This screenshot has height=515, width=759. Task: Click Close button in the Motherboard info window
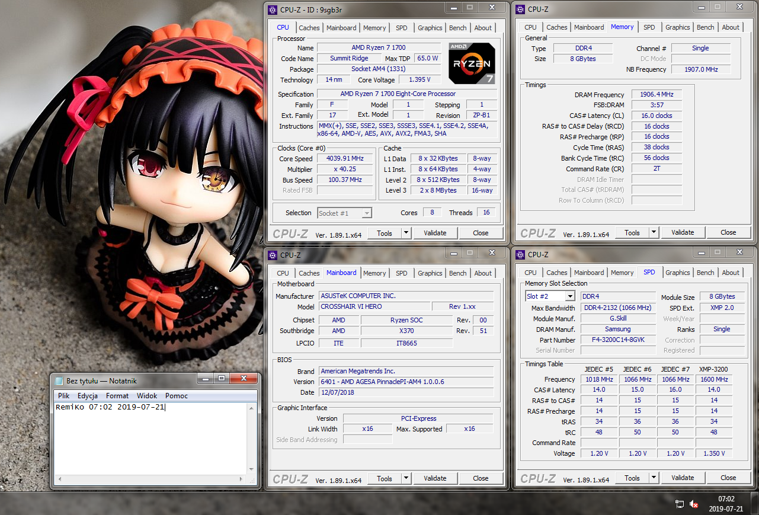(x=481, y=478)
